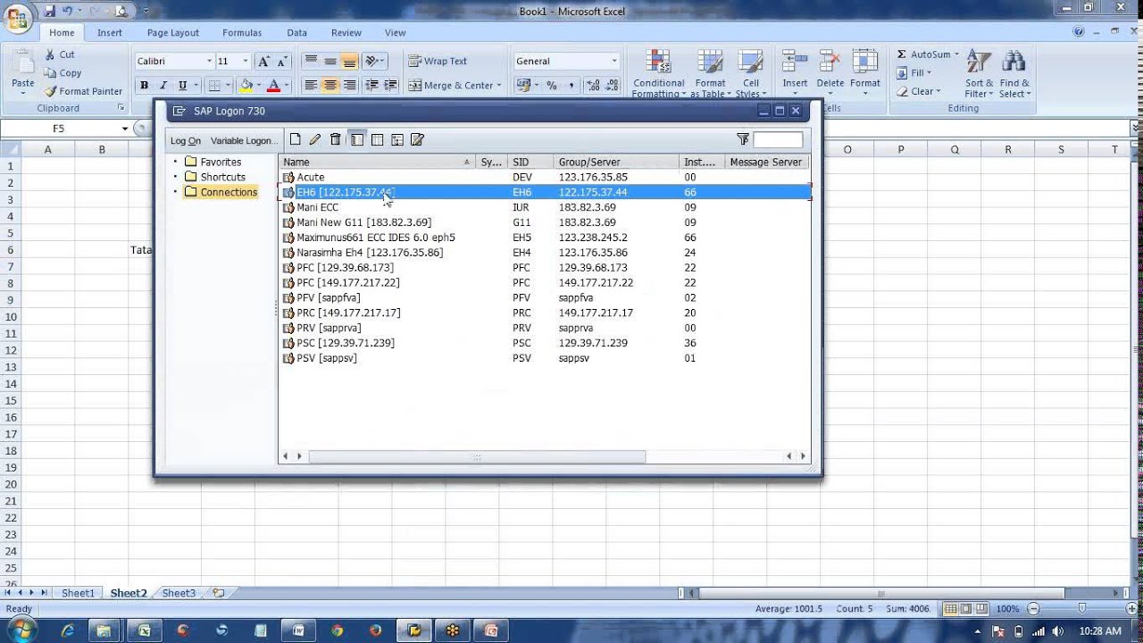The image size is (1143, 643).
Task: Sort by the Group/Server column header
Action: [616, 162]
